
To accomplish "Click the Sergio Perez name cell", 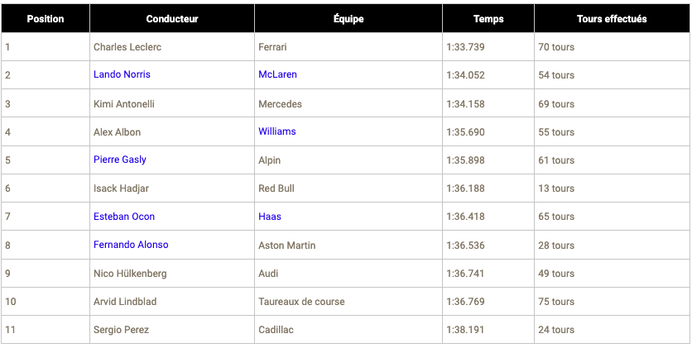I will pos(121,330).
